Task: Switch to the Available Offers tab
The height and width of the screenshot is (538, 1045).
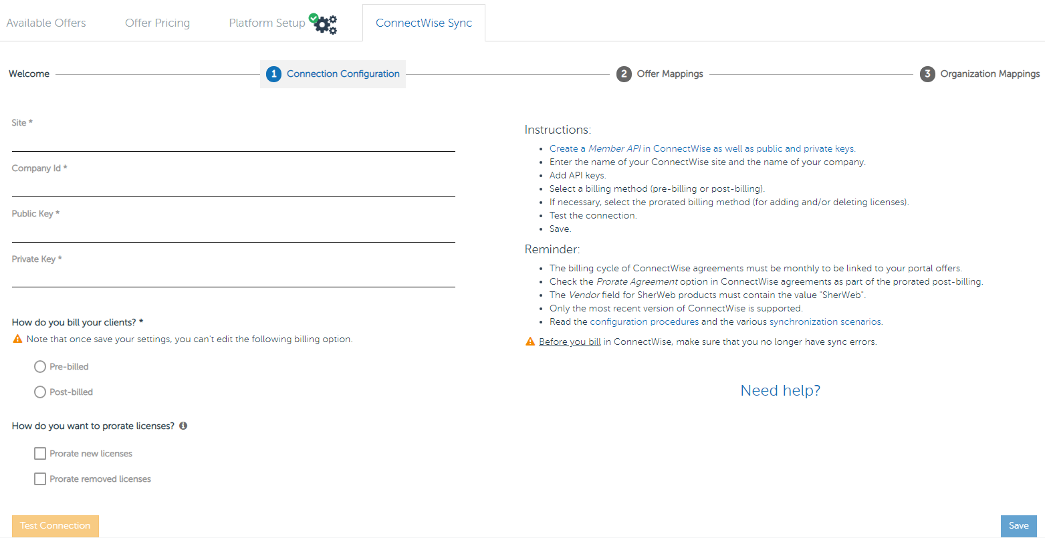Action: [x=45, y=22]
